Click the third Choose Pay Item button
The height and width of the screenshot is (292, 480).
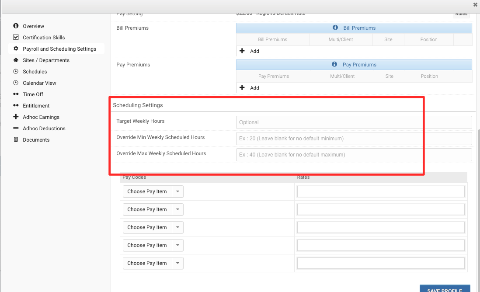[x=147, y=227]
